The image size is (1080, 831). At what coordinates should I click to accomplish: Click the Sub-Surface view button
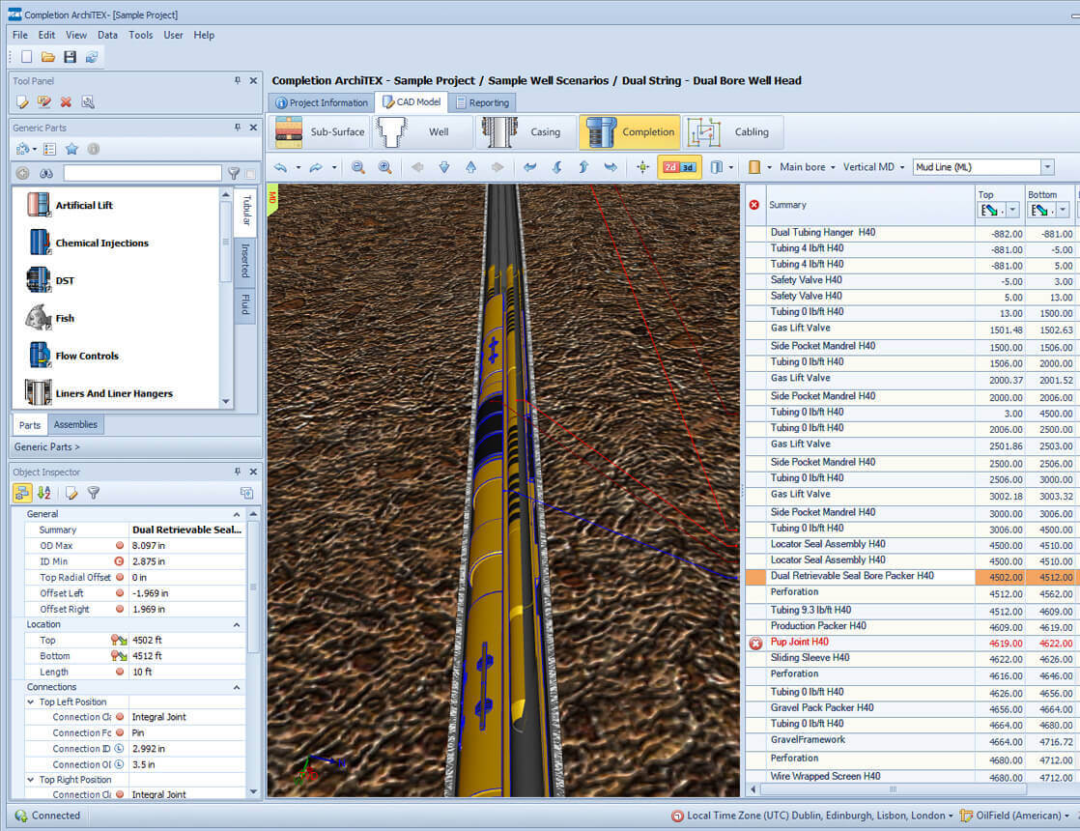(319, 132)
